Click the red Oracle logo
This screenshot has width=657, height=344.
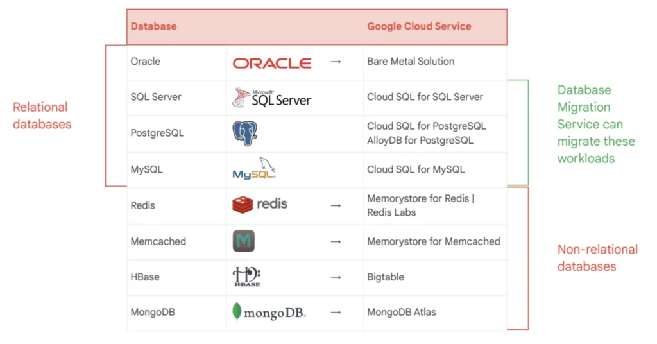272,64
